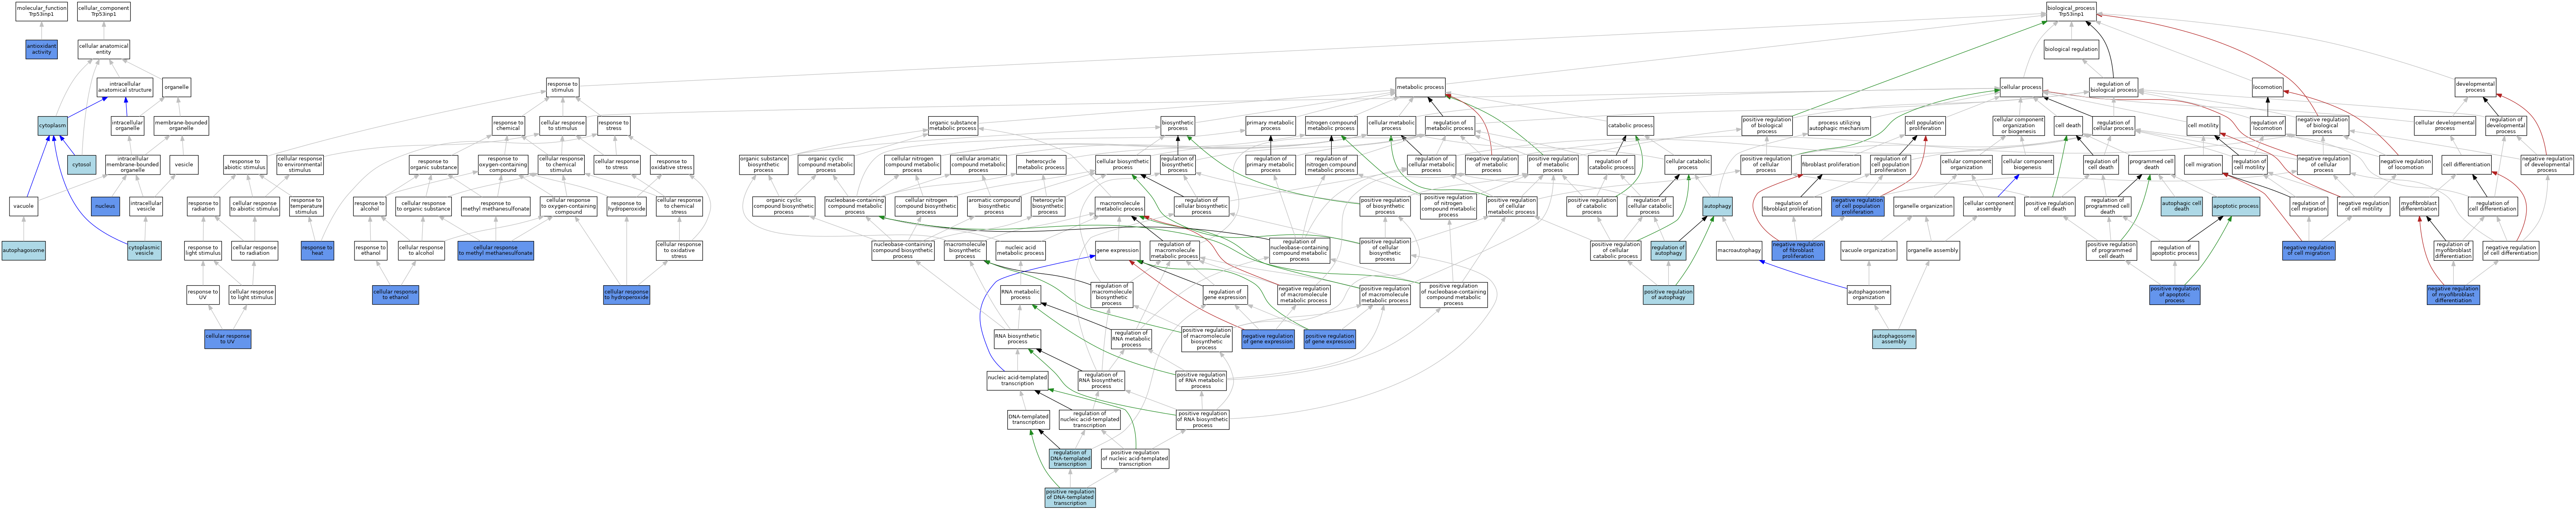The height and width of the screenshot is (510, 2576).
Task: Select 'negative regulation of gene expression' node
Action: click(x=1268, y=339)
